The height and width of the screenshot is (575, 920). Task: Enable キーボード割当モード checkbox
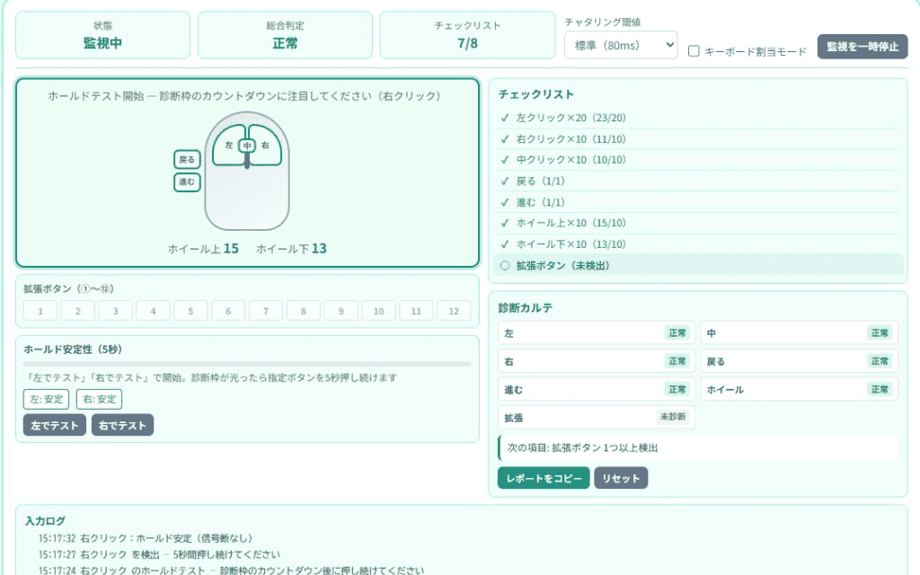coord(694,51)
